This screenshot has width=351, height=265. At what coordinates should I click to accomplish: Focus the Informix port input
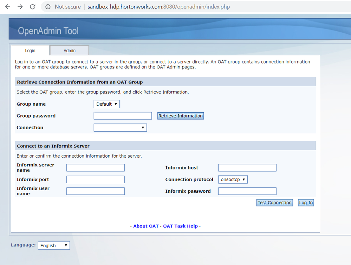pos(95,179)
